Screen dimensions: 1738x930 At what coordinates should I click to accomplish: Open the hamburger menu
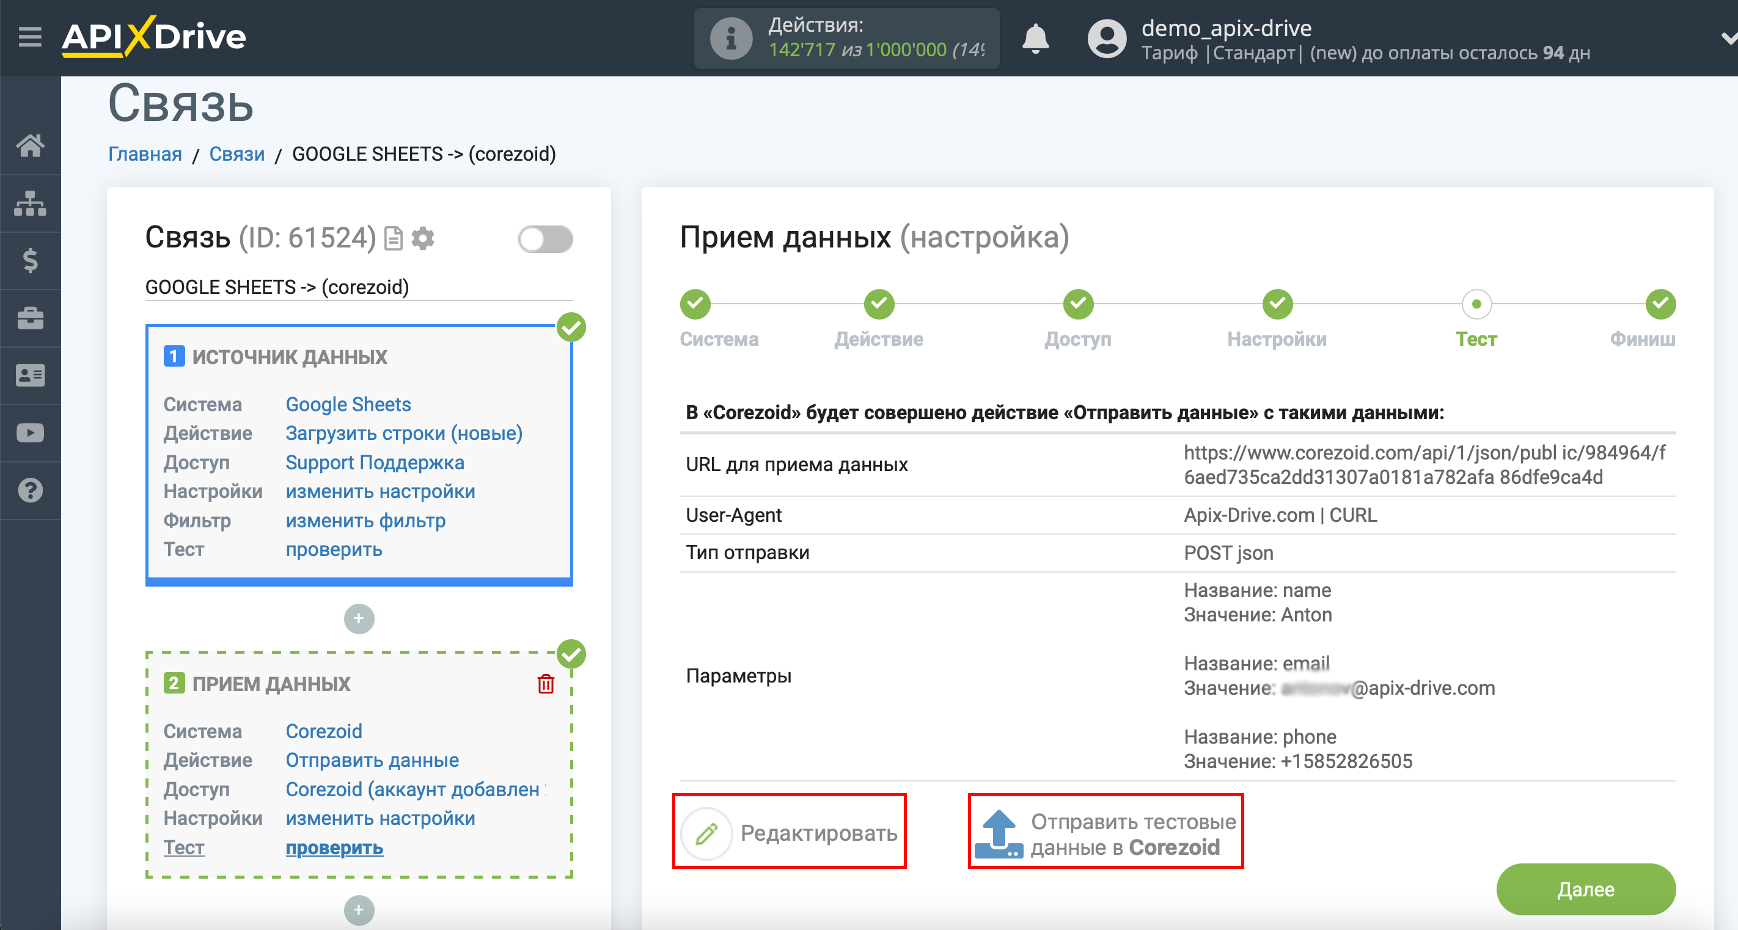(30, 37)
